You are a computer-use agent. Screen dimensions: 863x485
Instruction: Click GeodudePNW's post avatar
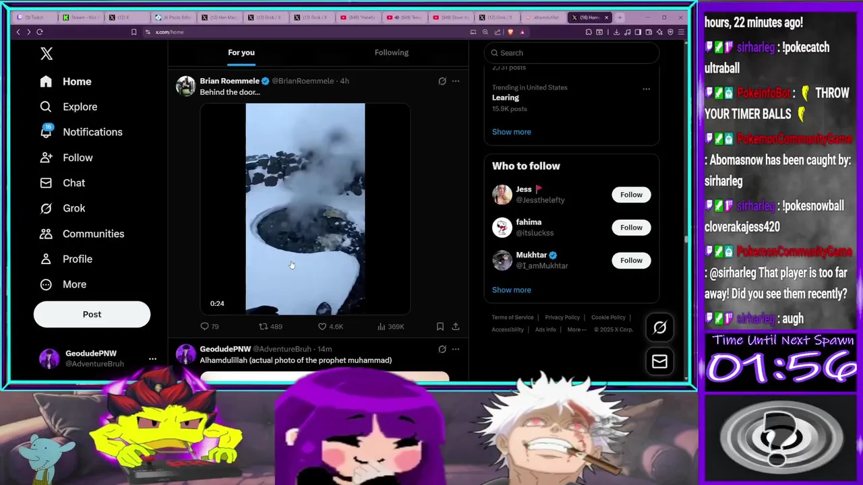185,354
